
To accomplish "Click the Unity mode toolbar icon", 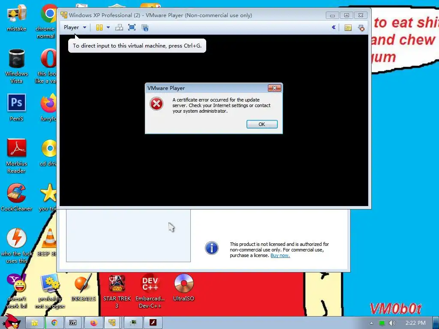I will coord(145,28).
